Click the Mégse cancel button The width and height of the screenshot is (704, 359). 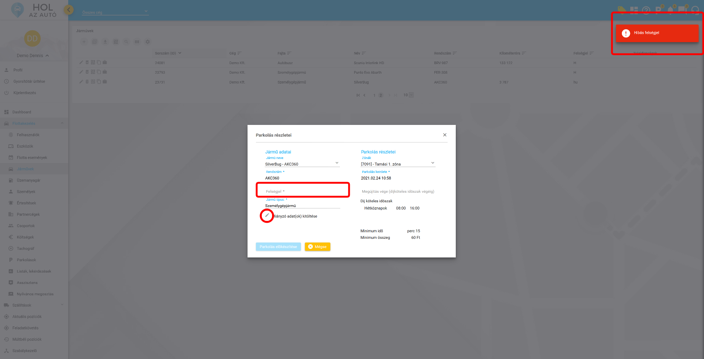pyautogui.click(x=317, y=247)
